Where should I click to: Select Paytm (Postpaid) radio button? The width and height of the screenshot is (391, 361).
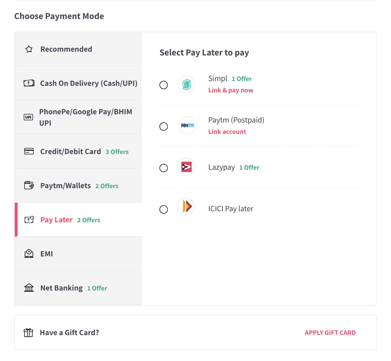point(164,126)
